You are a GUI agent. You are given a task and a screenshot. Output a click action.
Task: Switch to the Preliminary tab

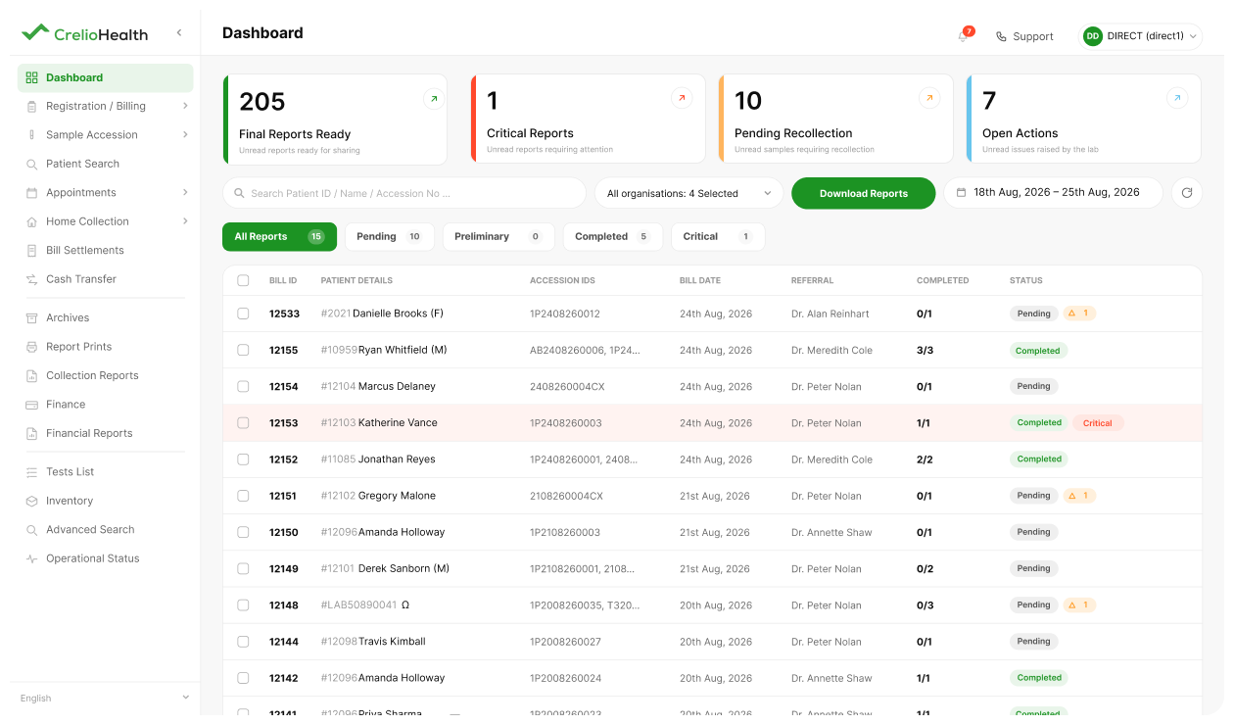pyautogui.click(x=498, y=237)
